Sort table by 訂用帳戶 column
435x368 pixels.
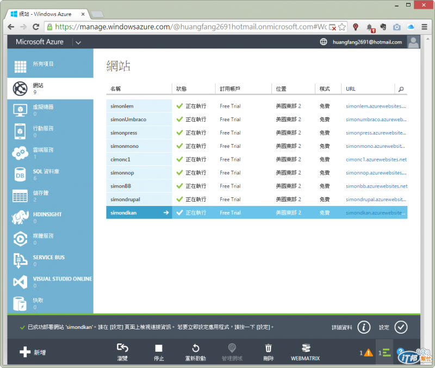click(x=229, y=89)
